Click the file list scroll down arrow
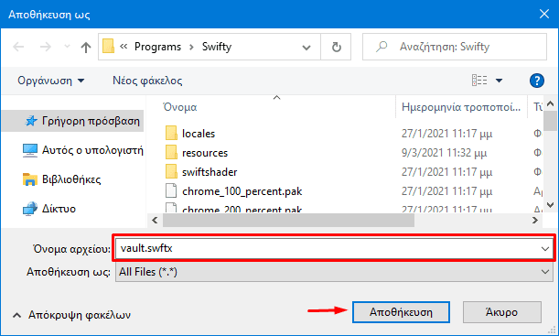This screenshot has height=336, width=559. click(550, 205)
